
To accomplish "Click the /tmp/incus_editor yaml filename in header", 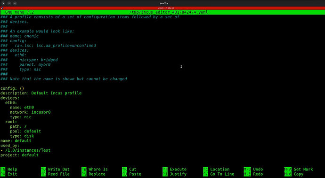I will [168, 12].
